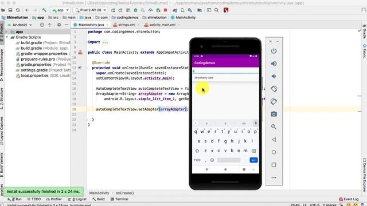The image size is (367, 206).
Task: Navigate back with the left arrow icon
Action: pyautogui.click(x=27, y=10)
